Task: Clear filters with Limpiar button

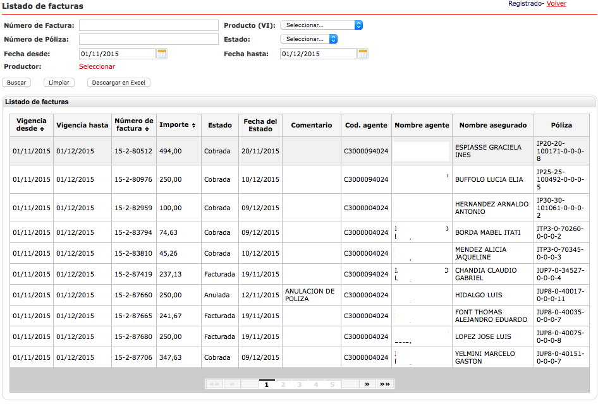Action: 59,83
